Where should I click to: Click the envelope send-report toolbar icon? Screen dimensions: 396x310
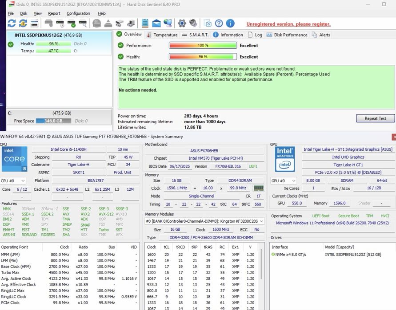point(156,24)
